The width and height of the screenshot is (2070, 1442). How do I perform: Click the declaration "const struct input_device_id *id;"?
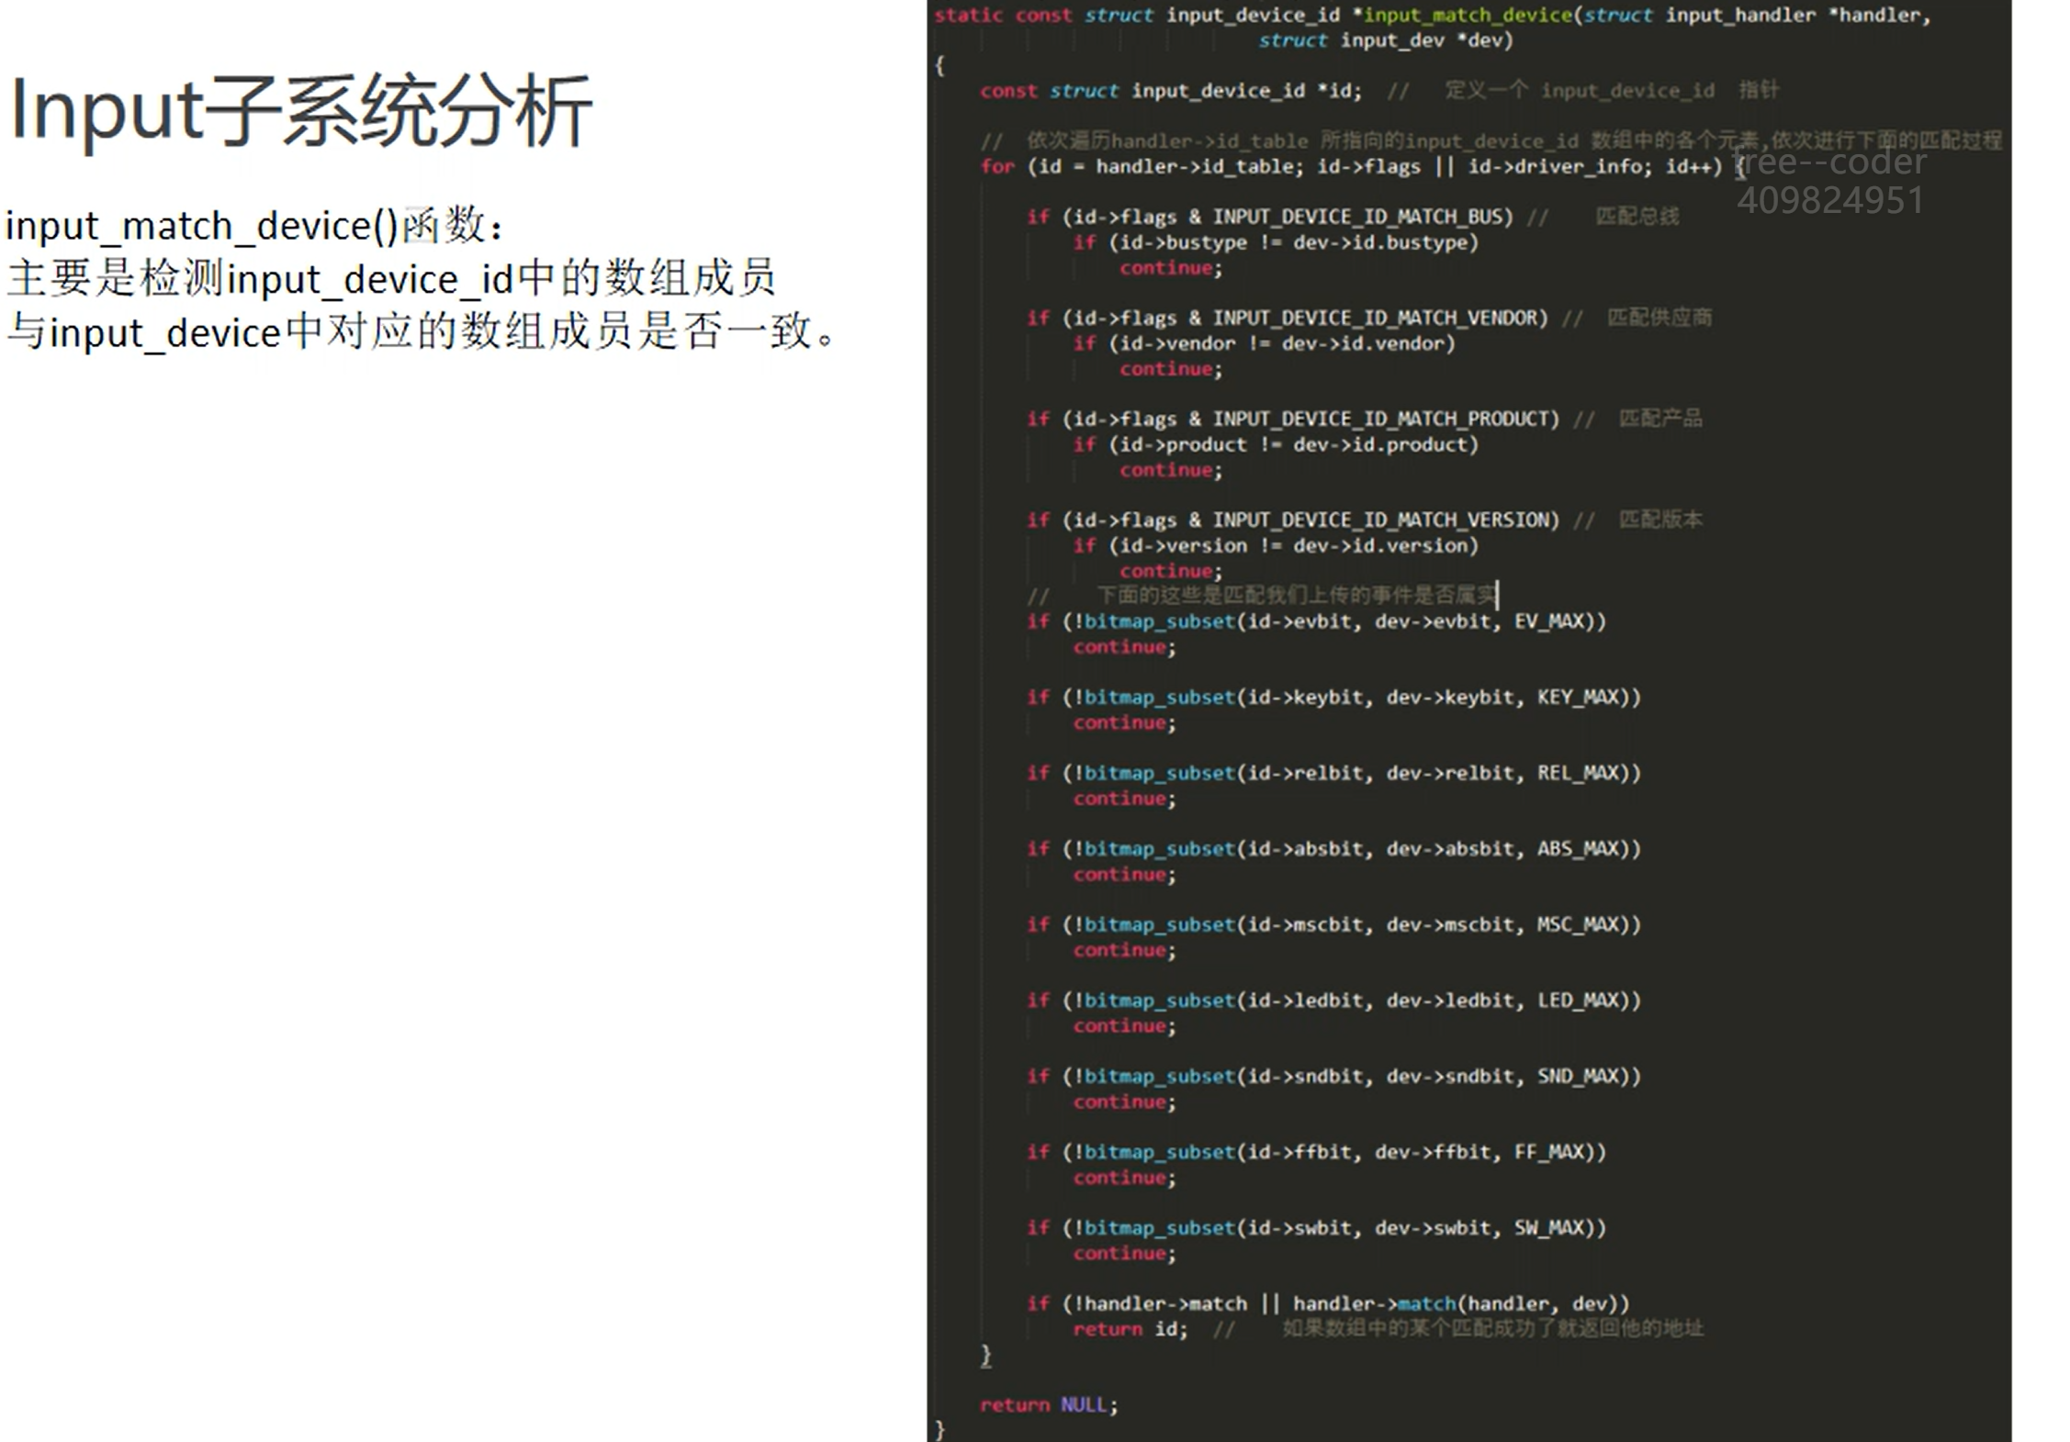(x=1171, y=91)
